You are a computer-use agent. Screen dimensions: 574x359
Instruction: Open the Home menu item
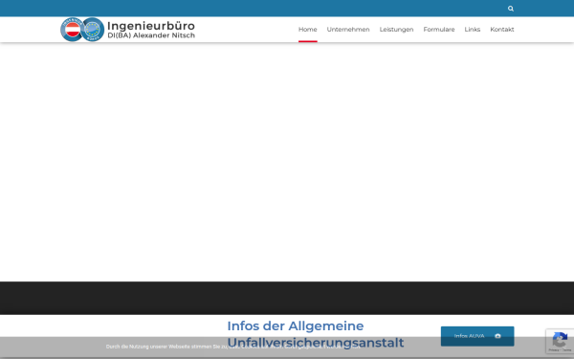(307, 30)
